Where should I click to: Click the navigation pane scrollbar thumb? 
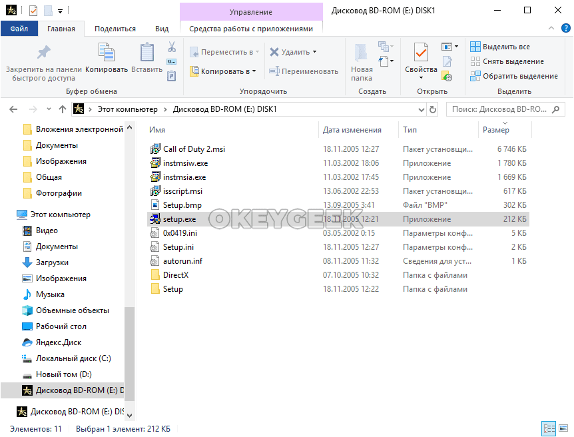click(130, 354)
